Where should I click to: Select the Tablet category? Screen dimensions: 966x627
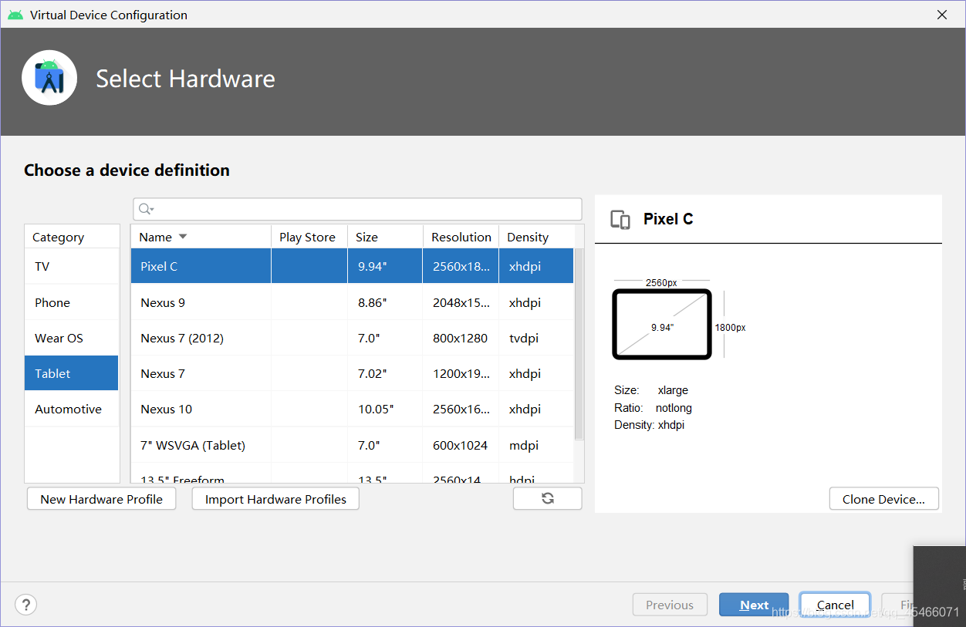[x=72, y=373]
